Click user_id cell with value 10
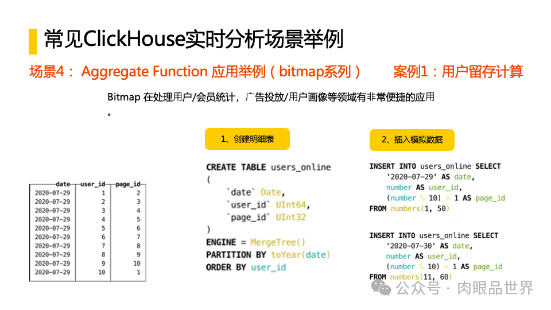 pos(102,272)
